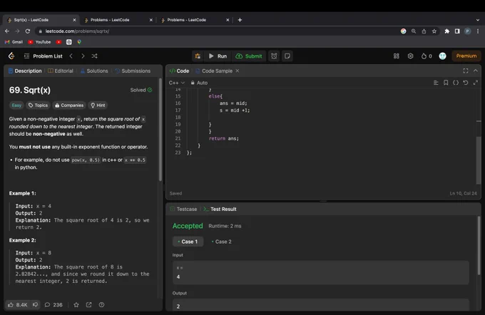Viewport: 485px width, 315px height.
Task: Open the layout manager grid icon
Action: coord(397,56)
